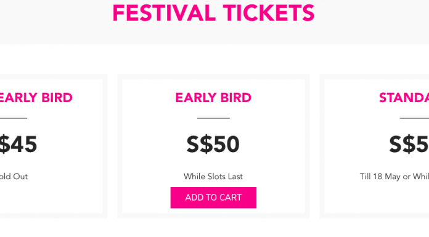Click the gap between S$50 and Standard cards
This screenshot has height=237, width=429.
tap(315, 146)
